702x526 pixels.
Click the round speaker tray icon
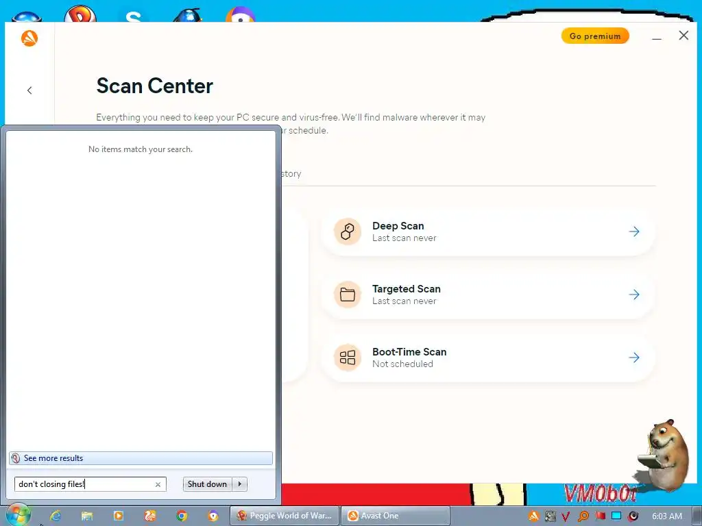[633, 516]
